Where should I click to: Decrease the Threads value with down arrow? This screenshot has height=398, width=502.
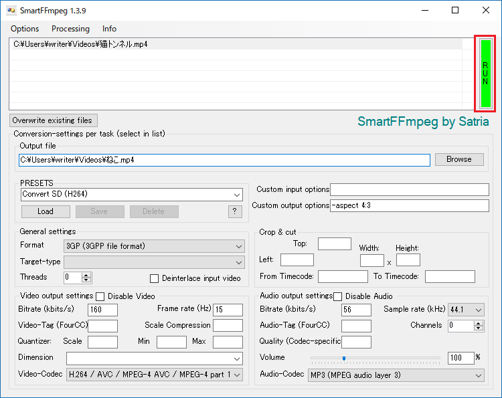(x=86, y=280)
